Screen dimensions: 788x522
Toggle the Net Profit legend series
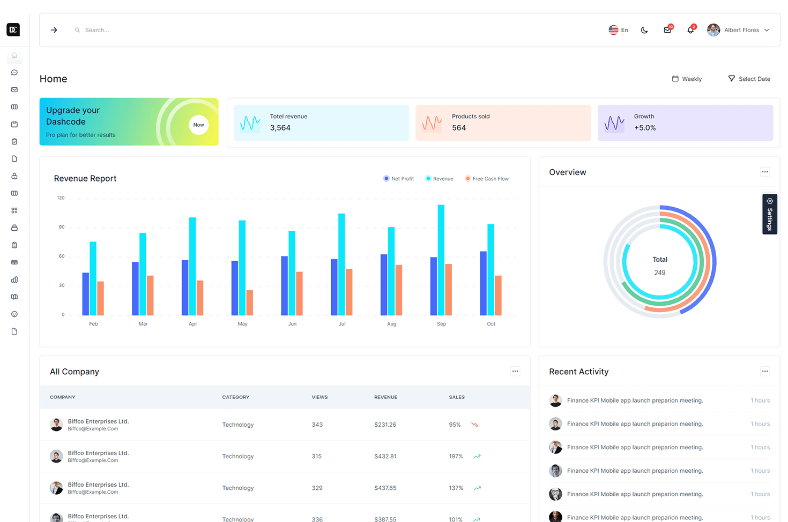[399, 179]
